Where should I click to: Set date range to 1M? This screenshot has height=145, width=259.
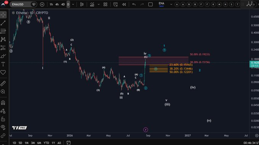tap(27, 143)
